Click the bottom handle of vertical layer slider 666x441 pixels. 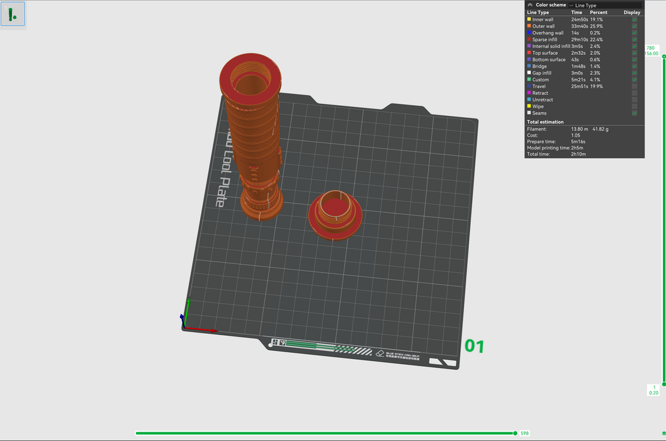click(655, 383)
